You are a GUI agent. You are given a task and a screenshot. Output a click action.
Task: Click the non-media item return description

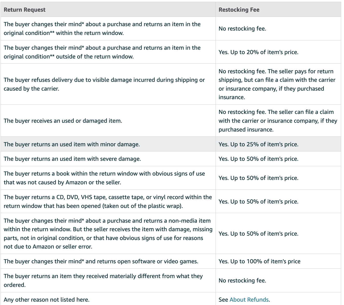click(108, 234)
